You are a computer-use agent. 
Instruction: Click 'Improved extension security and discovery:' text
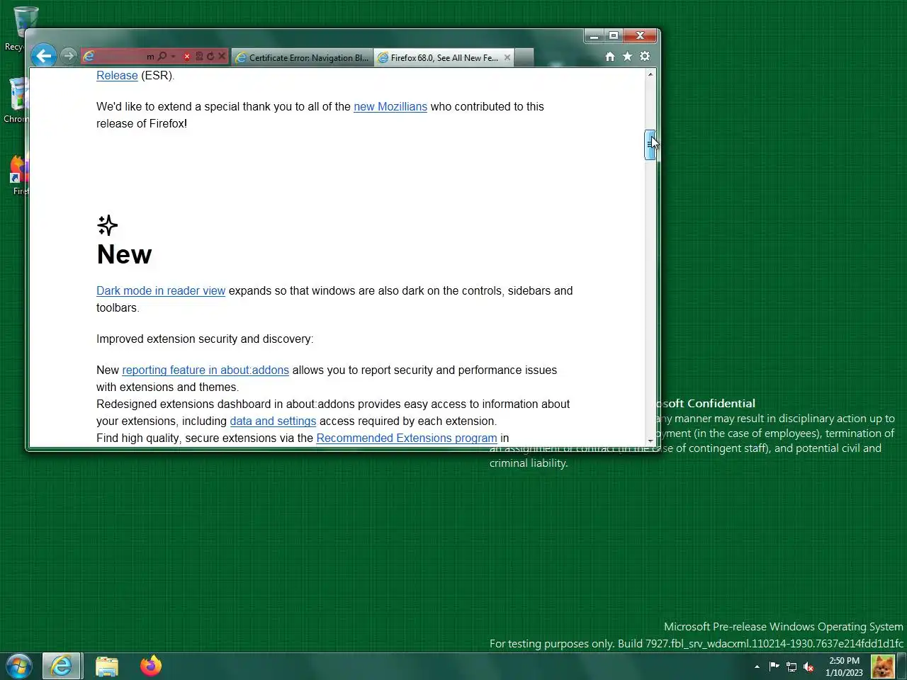[x=205, y=339]
